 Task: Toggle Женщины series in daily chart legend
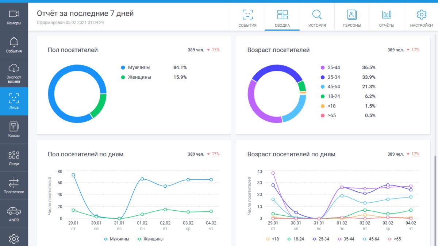click(x=150, y=239)
